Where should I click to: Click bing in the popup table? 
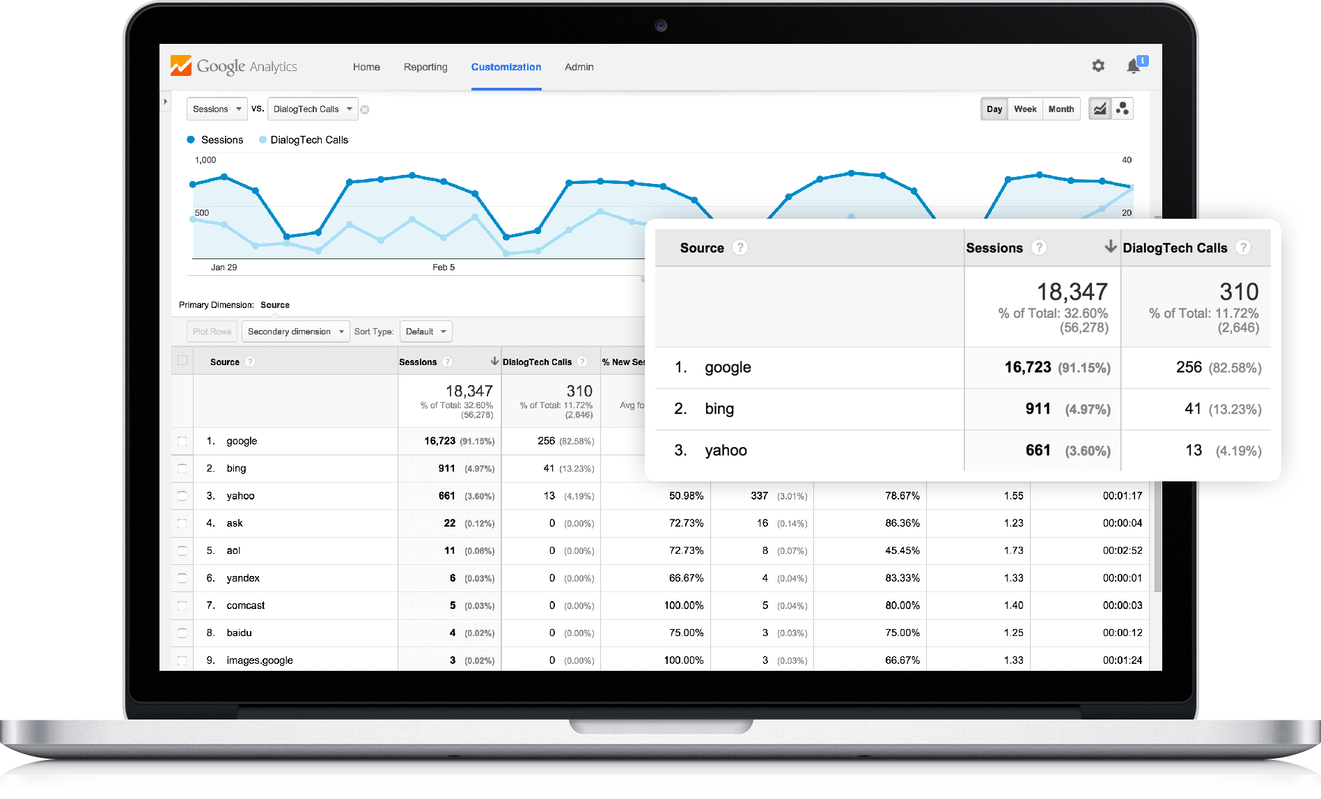point(719,409)
